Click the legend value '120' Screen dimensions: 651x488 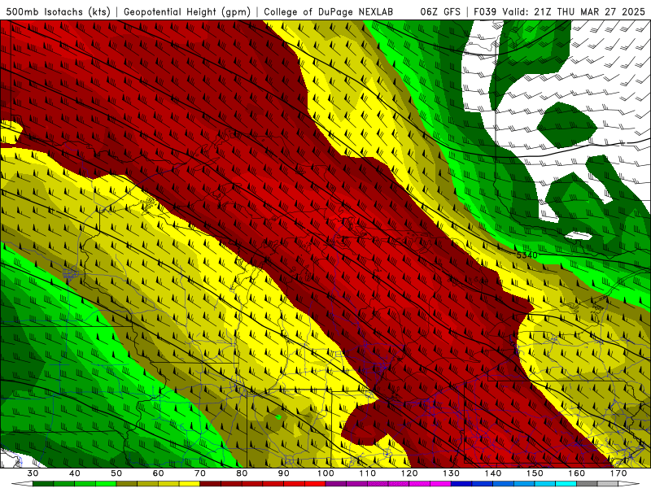(409, 473)
